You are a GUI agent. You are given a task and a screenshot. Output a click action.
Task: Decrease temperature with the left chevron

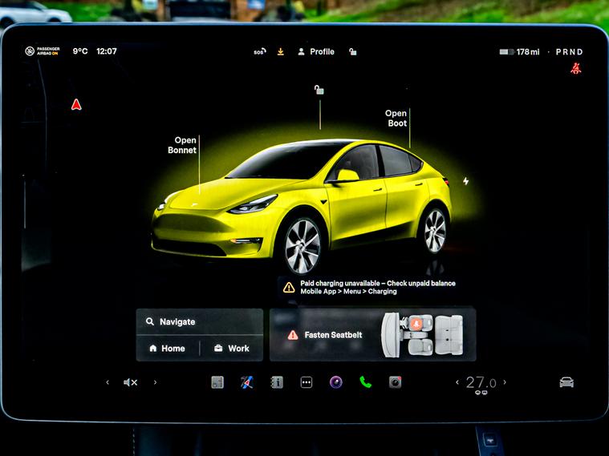click(x=457, y=382)
